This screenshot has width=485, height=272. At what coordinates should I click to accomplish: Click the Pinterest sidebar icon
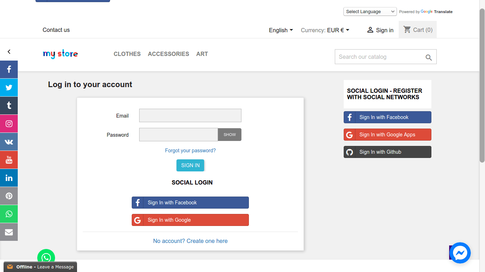click(x=9, y=196)
